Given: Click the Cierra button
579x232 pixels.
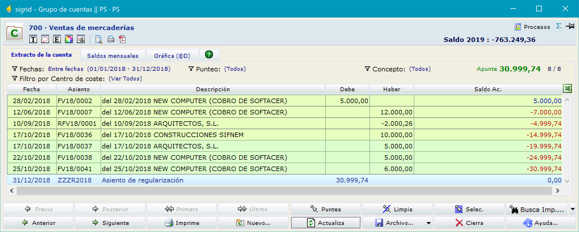Looking at the screenshot, I should [x=469, y=223].
